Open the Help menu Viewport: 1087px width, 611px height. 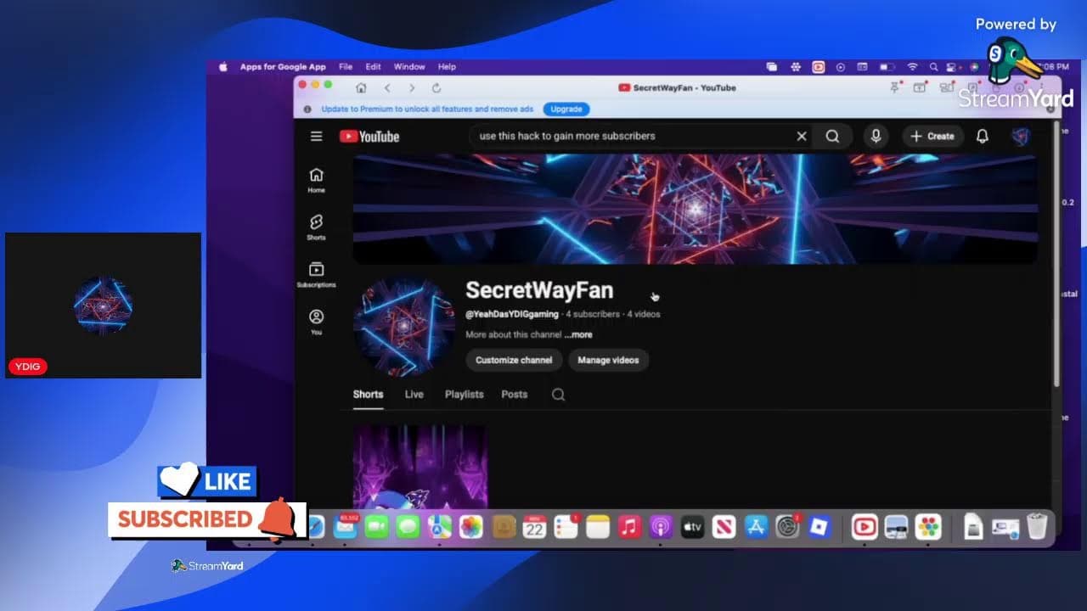pyautogui.click(x=447, y=66)
